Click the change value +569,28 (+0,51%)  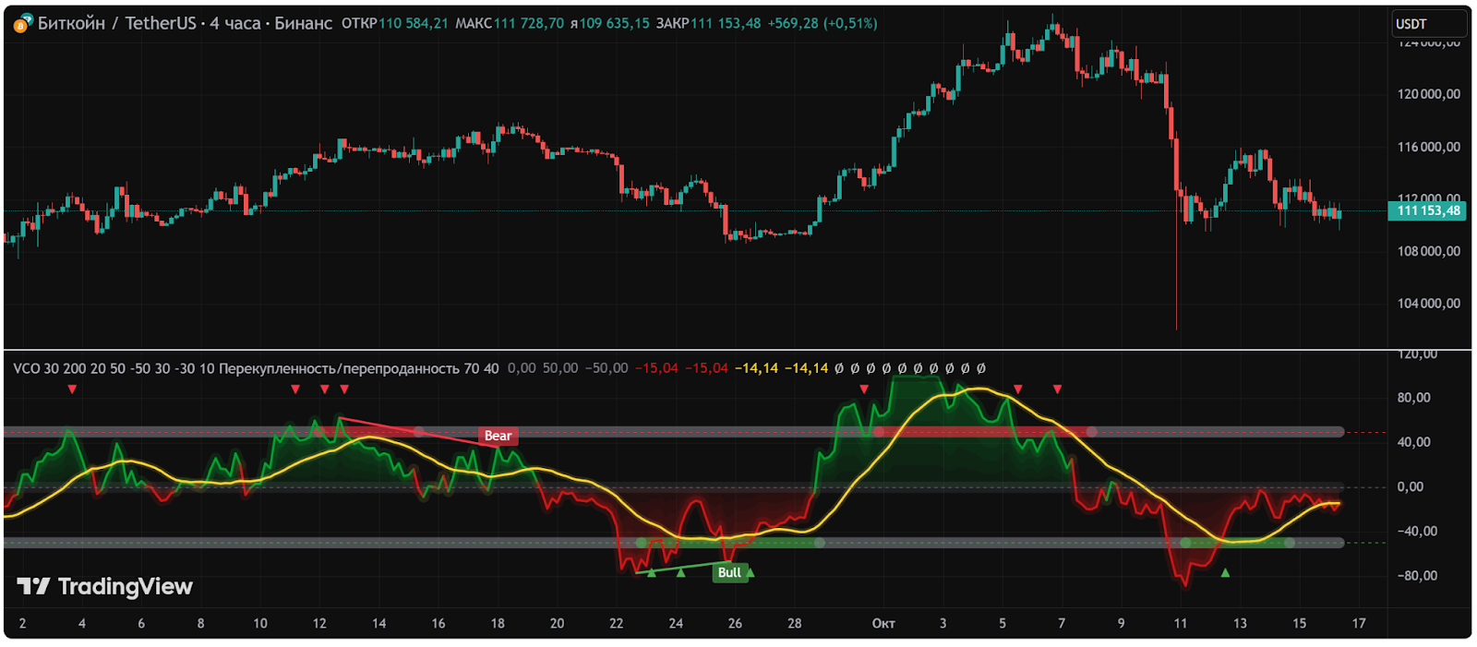tap(823, 23)
